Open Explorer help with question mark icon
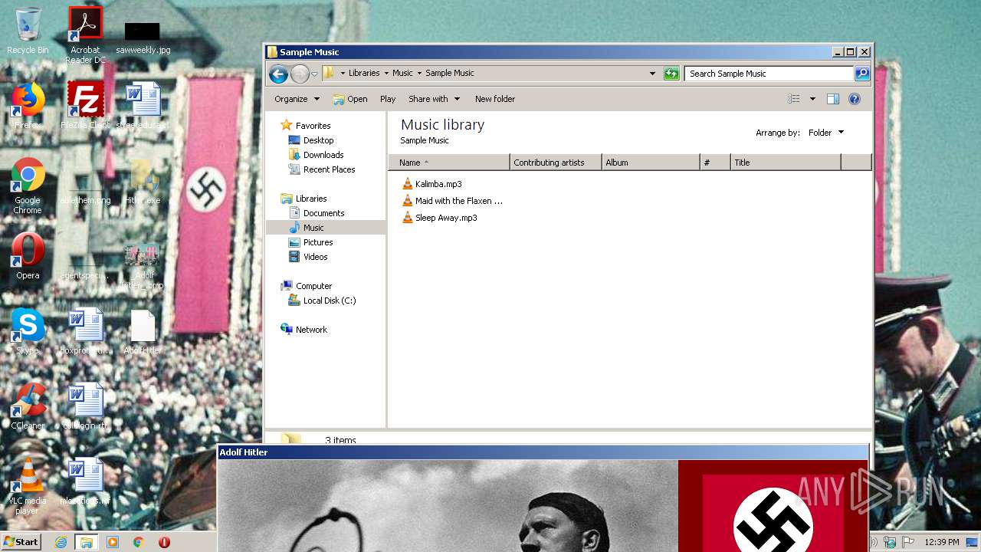The height and width of the screenshot is (552, 981). [855, 99]
